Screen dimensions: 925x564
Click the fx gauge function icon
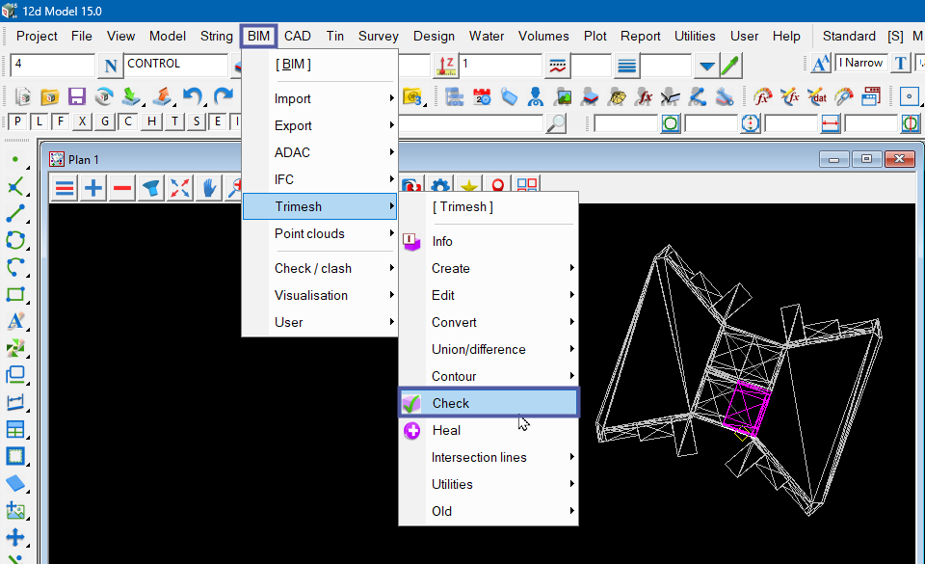[762, 96]
